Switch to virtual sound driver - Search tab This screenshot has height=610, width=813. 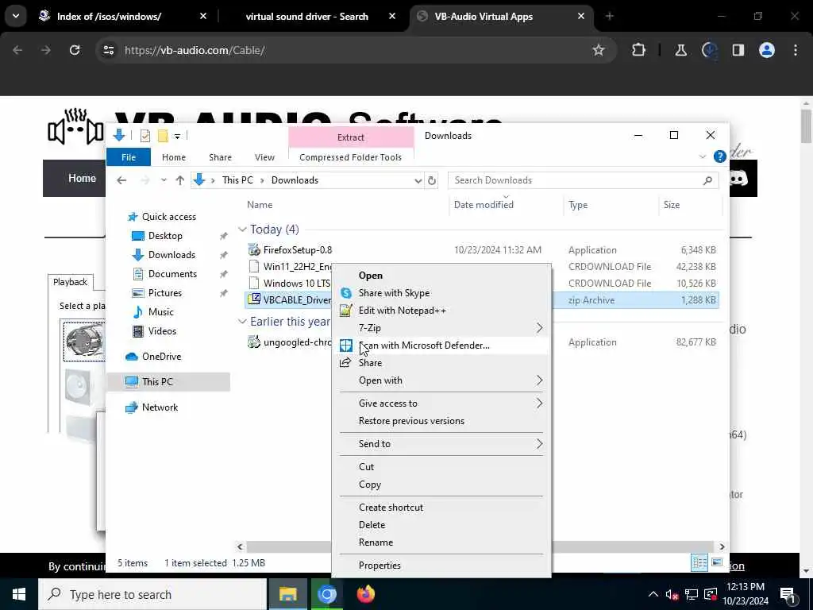pyautogui.click(x=307, y=17)
